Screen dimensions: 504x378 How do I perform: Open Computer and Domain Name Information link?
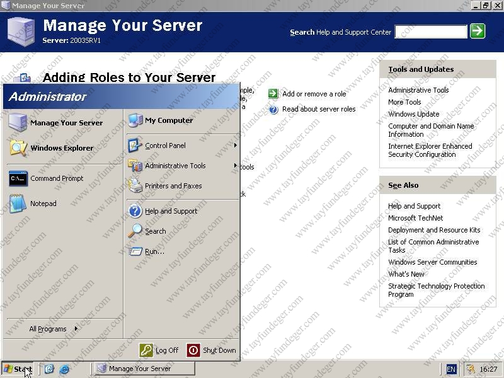(x=431, y=130)
